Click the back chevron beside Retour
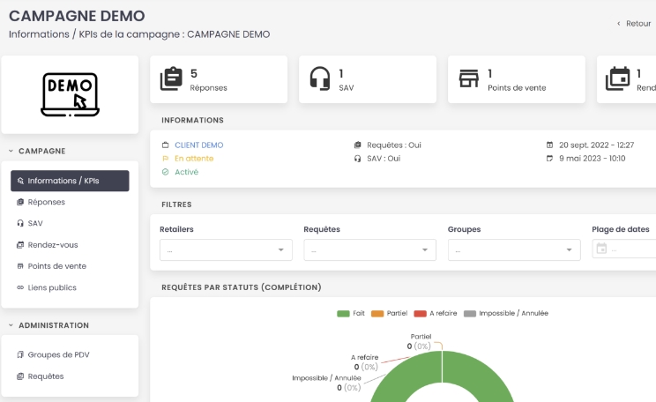The image size is (656, 402). tap(619, 24)
